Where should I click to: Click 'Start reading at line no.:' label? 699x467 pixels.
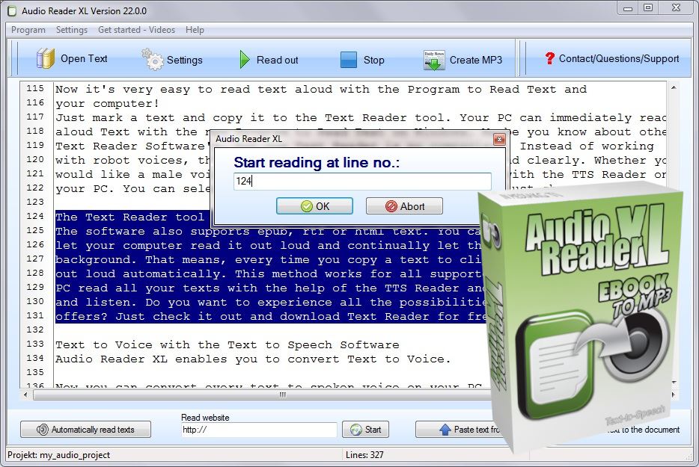click(x=317, y=162)
